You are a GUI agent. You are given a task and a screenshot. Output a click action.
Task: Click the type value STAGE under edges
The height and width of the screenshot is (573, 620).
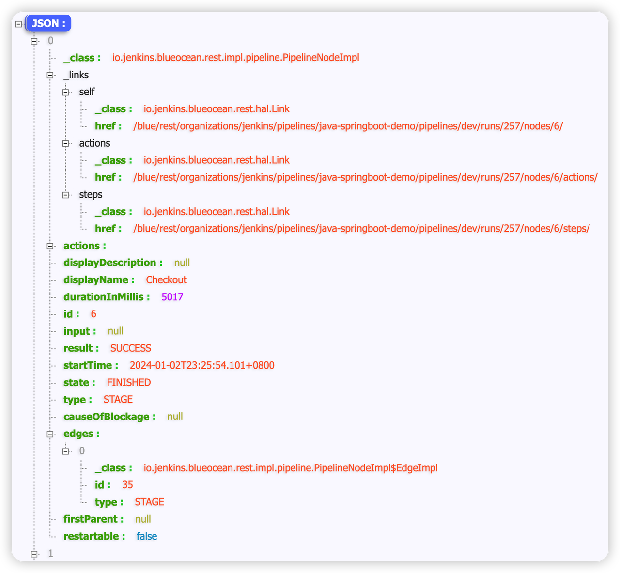[150, 502]
